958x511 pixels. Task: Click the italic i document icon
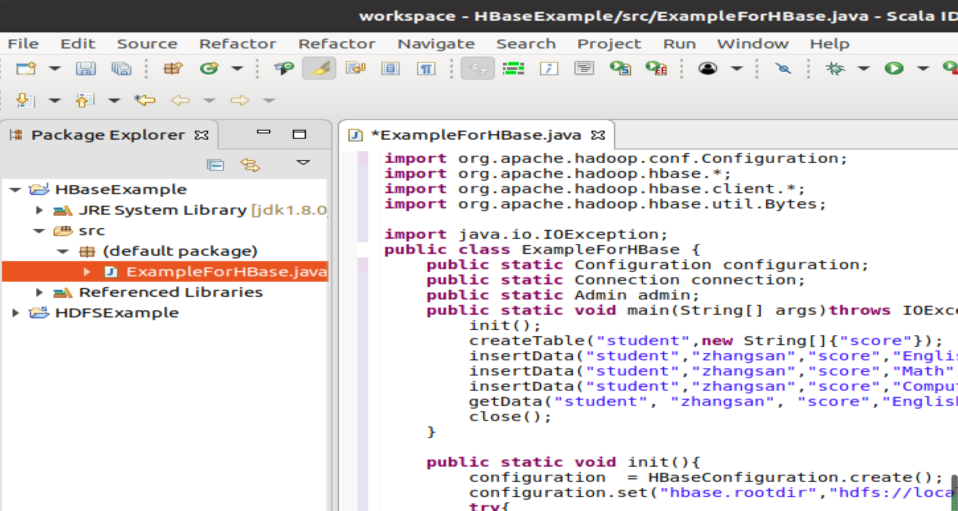(549, 69)
